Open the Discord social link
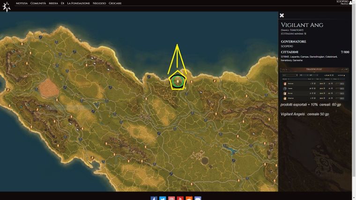356x200 pixels. coord(198,198)
